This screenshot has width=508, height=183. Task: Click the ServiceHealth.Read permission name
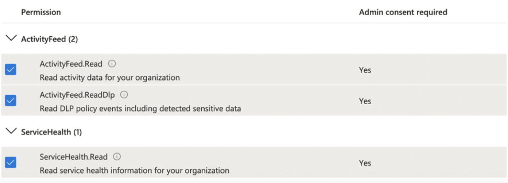73,157
